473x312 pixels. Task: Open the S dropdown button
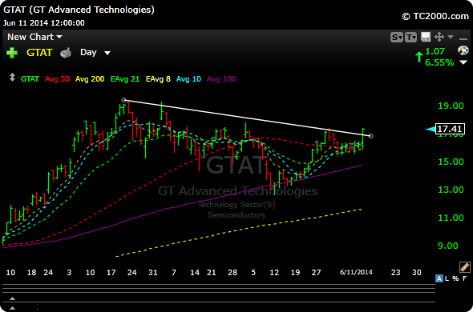[397, 38]
